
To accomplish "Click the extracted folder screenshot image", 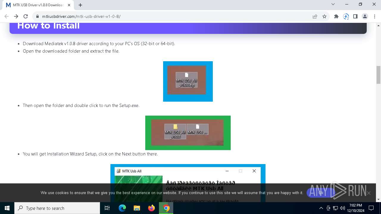I will [x=188, y=133].
